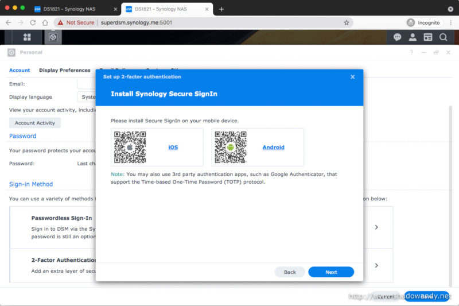
Task: Open the DSM widgets panel icon
Action: pos(427,37)
